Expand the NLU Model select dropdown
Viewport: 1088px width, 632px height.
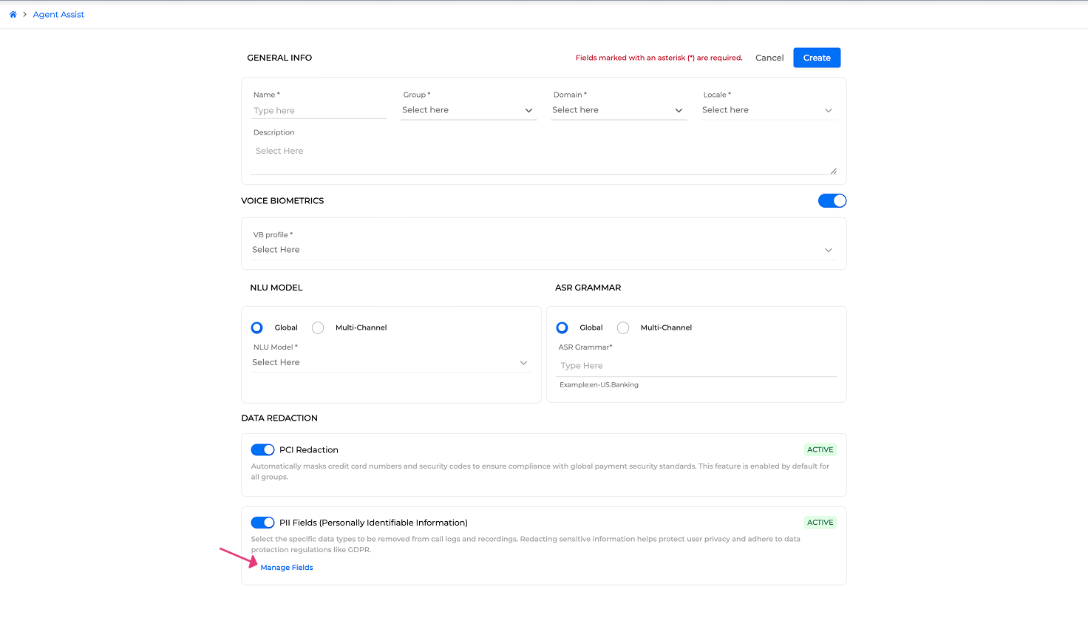[x=391, y=363]
